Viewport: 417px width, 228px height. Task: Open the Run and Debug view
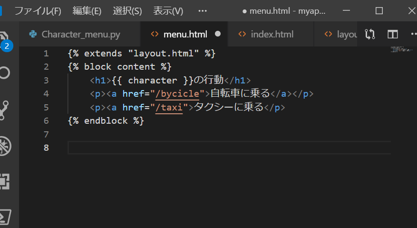[x=5, y=146]
